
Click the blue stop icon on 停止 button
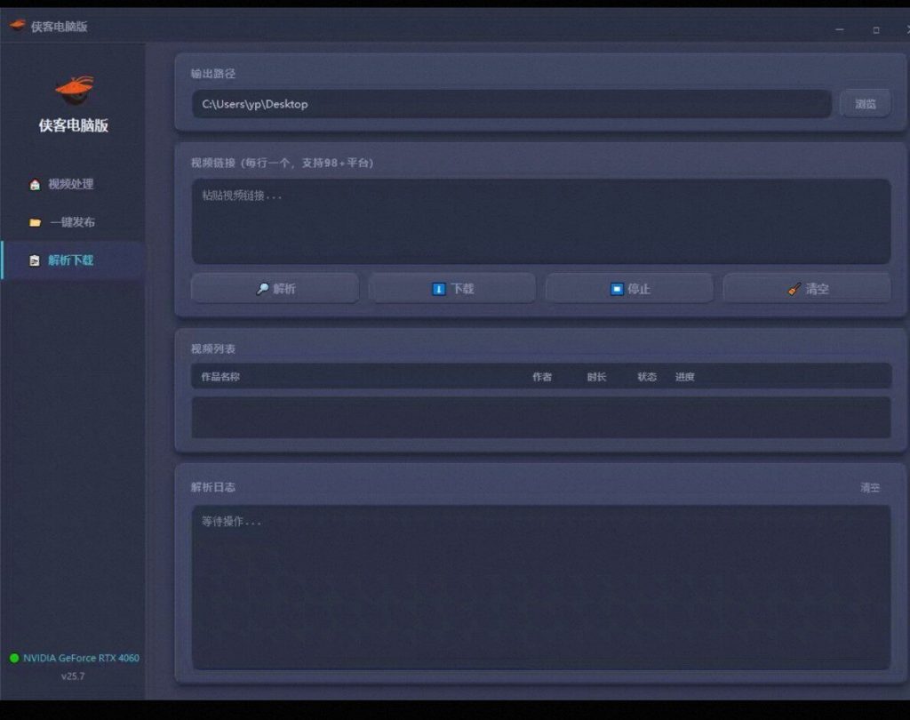tap(617, 289)
